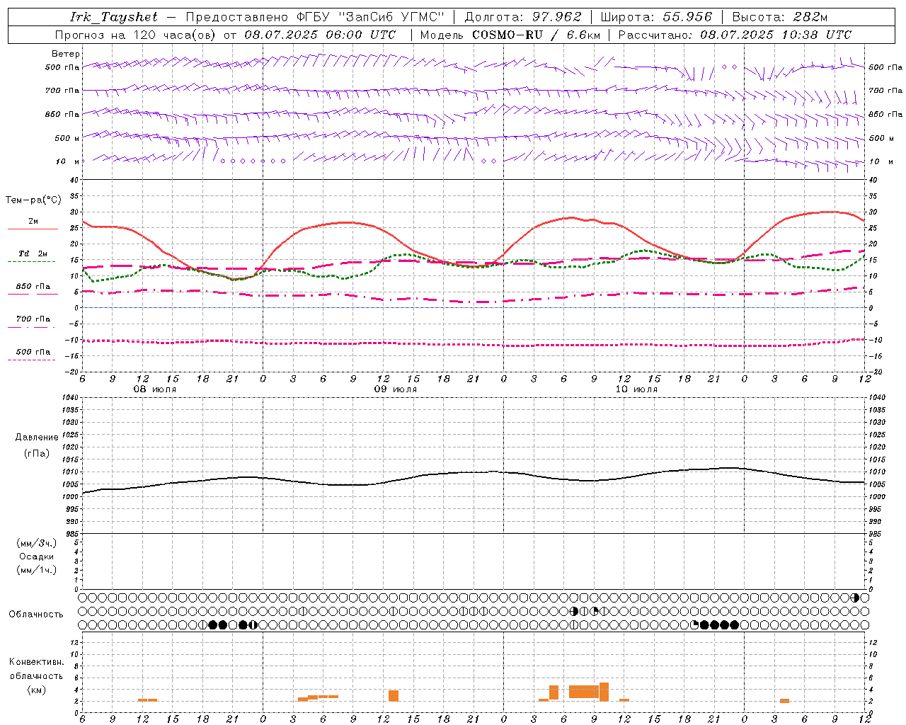Click the 700 гПа temperature legend entry
The width and height of the screenshot is (906, 725).
pos(33,319)
